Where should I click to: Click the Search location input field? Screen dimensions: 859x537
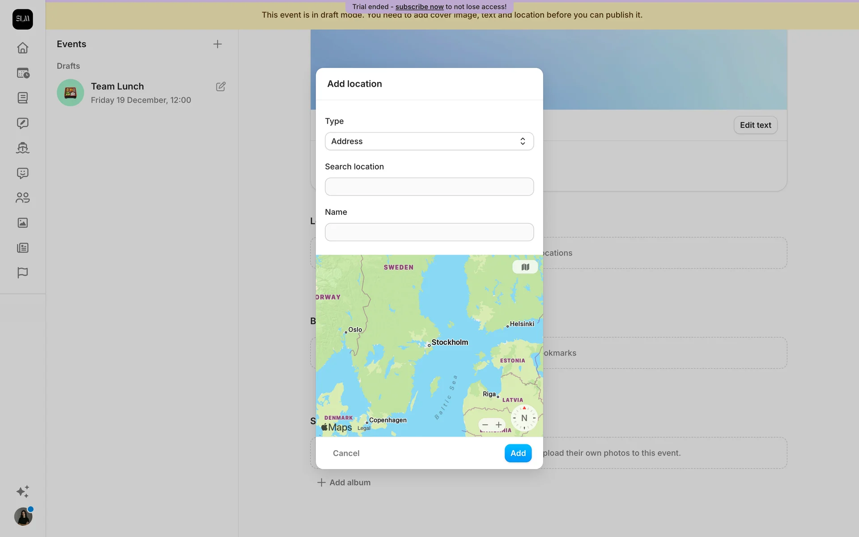pyautogui.click(x=429, y=187)
